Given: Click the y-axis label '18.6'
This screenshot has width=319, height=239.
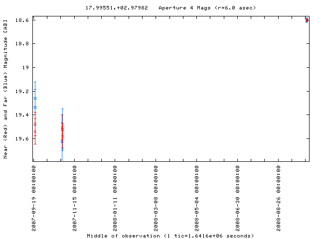Looking at the screenshot, I should tap(22, 20).
